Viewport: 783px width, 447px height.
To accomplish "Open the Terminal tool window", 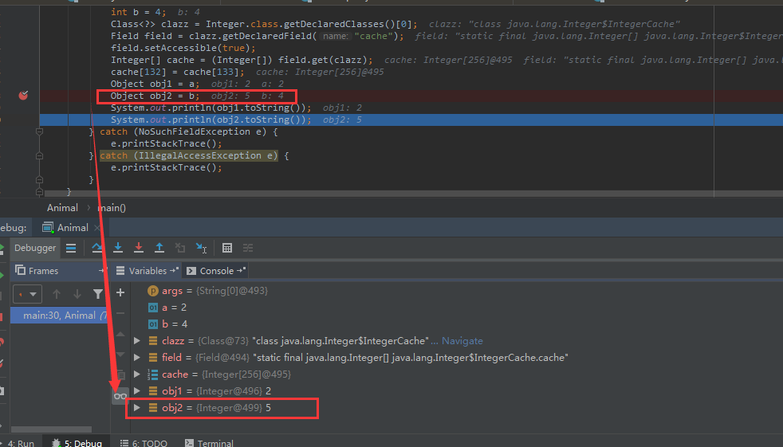I will point(209,443).
